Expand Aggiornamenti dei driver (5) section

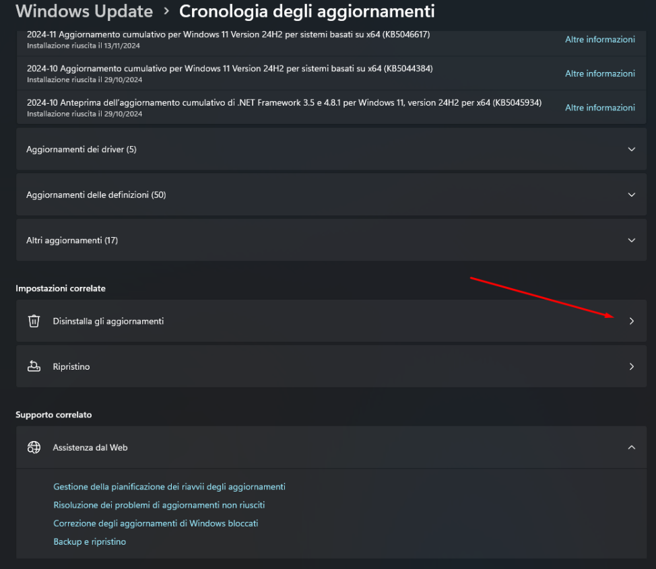point(631,149)
